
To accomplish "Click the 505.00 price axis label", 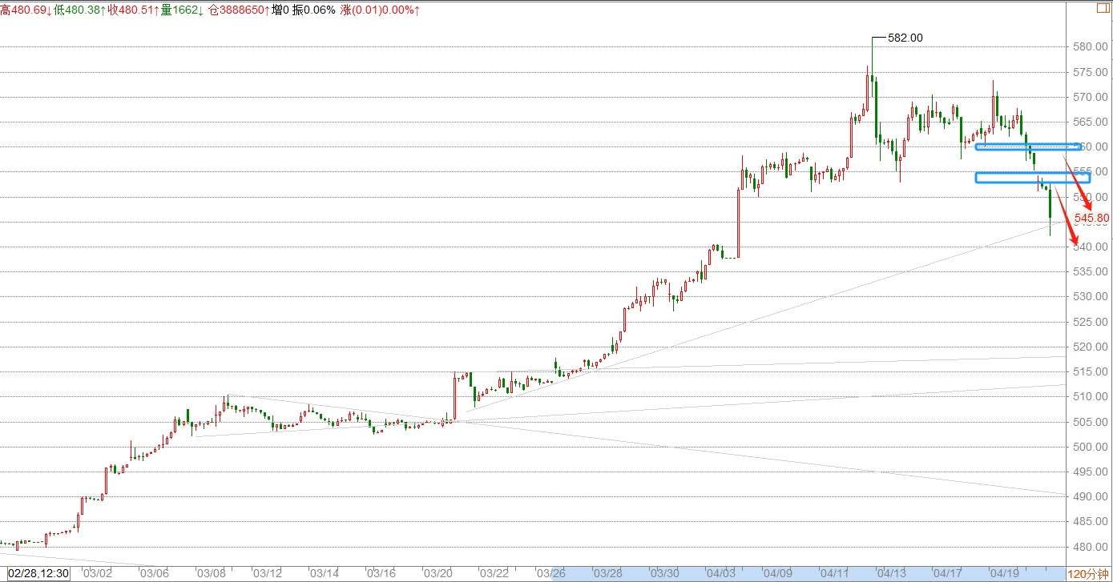I will 1091,422.
